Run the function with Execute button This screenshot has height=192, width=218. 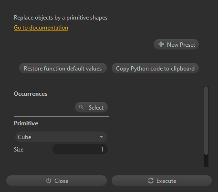click(162, 181)
